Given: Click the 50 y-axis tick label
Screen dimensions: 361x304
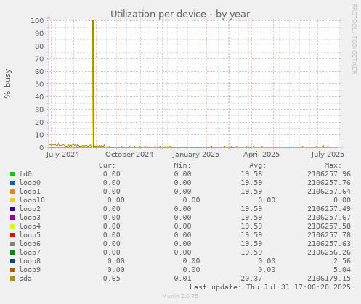Looking at the screenshot, I should [39, 84].
